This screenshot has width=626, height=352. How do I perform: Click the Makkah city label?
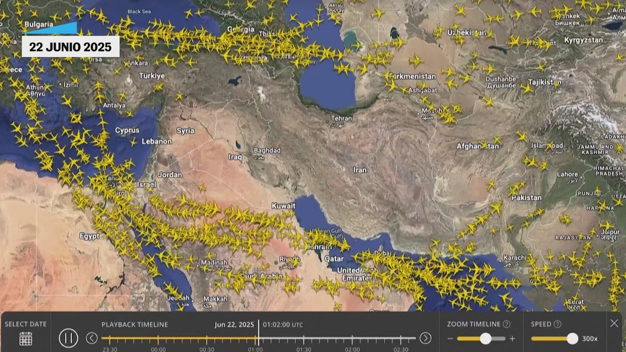(x=216, y=299)
